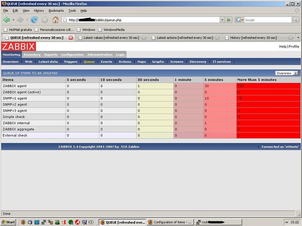Click the red Adobe Acrobat quick launch icon
Image resolution: width=302 pixels, height=226 pixels.
pyautogui.click(x=78, y=222)
